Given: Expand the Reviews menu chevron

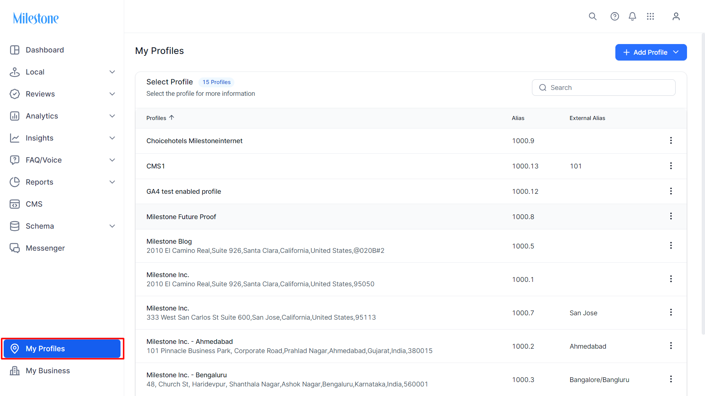Looking at the screenshot, I should [112, 94].
